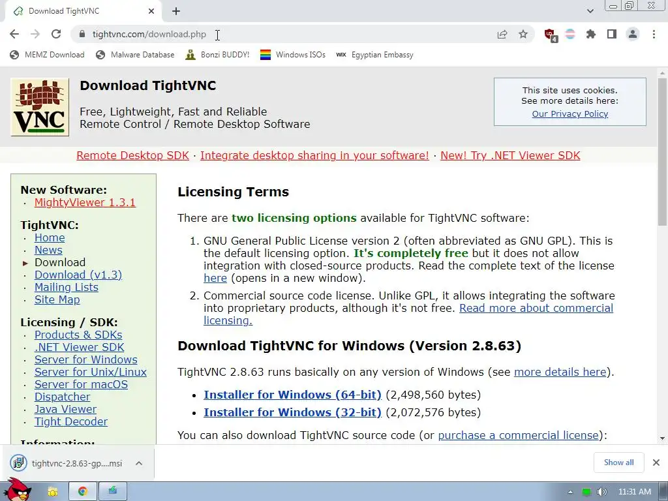Open the Tight Decoder link

(x=70, y=421)
